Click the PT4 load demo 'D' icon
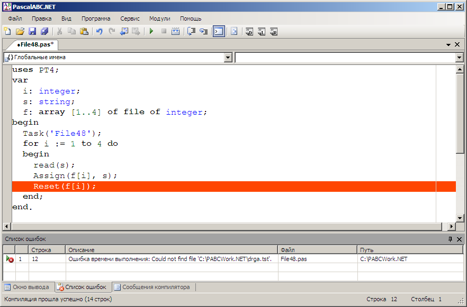Screen dimensions: 467x307 [249, 32]
